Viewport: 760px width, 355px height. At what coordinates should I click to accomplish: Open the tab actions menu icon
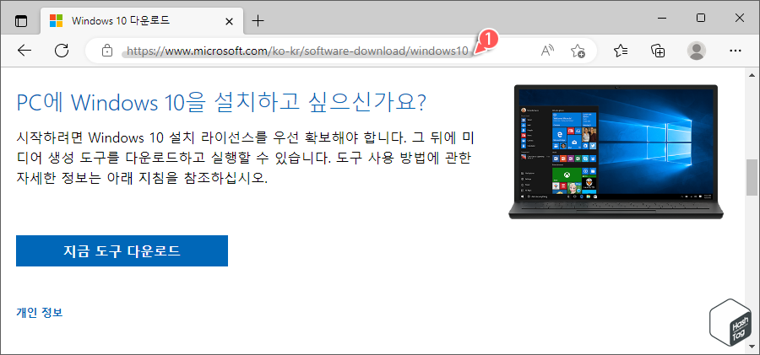coord(21,21)
